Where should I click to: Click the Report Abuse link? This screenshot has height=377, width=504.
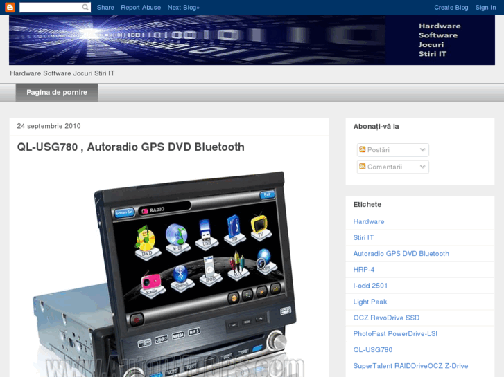click(x=141, y=8)
